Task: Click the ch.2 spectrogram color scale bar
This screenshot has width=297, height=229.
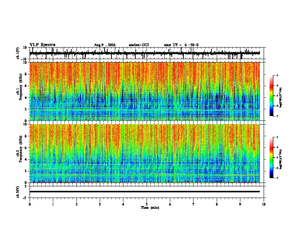Action: pyautogui.click(x=271, y=158)
